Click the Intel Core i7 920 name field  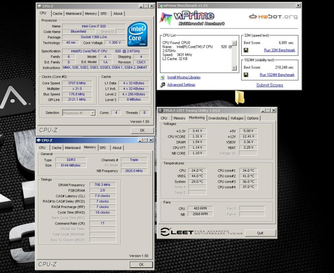[94, 26]
